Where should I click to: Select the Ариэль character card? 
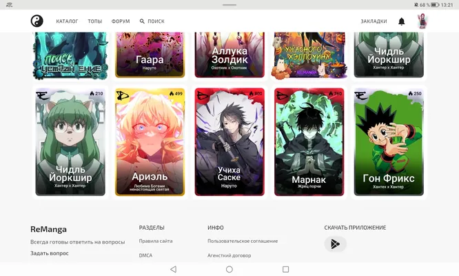(x=150, y=142)
